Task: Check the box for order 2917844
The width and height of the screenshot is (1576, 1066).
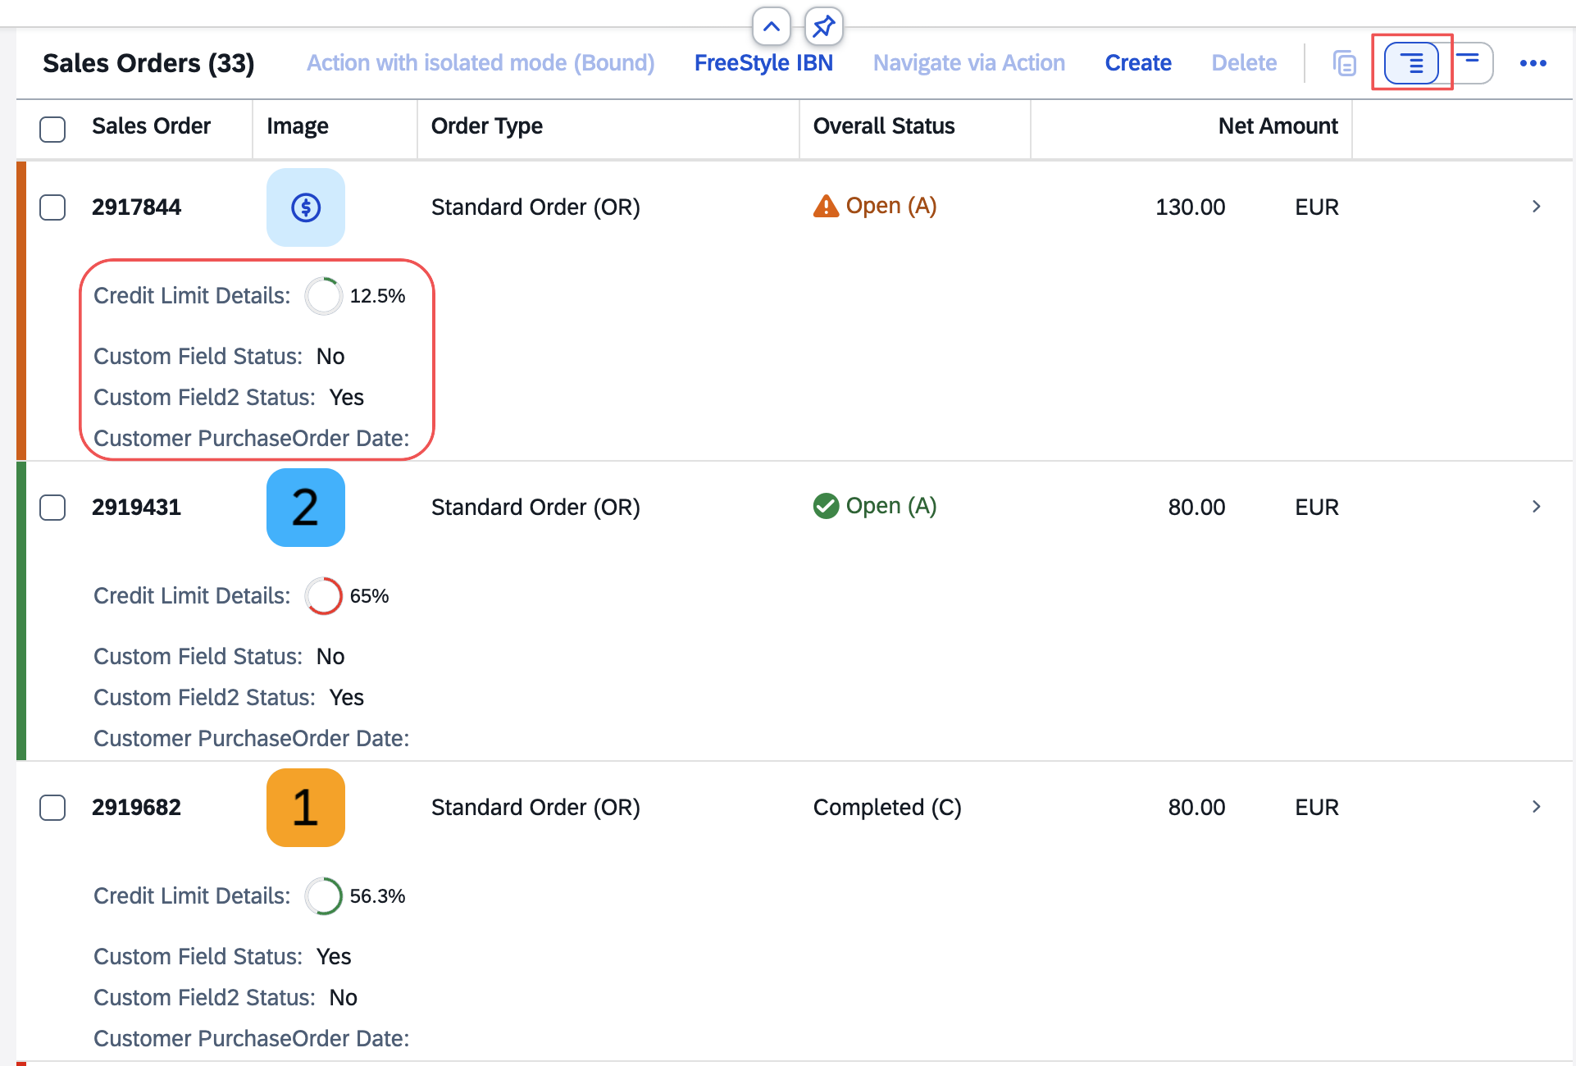Action: point(52,207)
